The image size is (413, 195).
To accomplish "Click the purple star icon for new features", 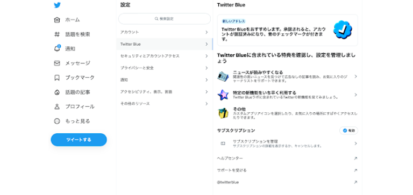I will 223,95.
